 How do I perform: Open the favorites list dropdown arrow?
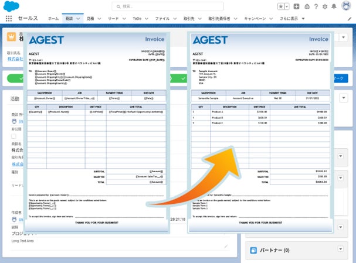point(287,6)
